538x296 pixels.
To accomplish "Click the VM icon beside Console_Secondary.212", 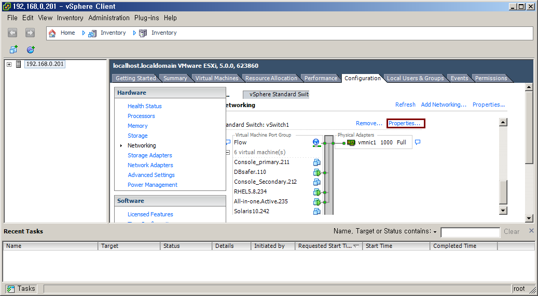I will point(316,182).
